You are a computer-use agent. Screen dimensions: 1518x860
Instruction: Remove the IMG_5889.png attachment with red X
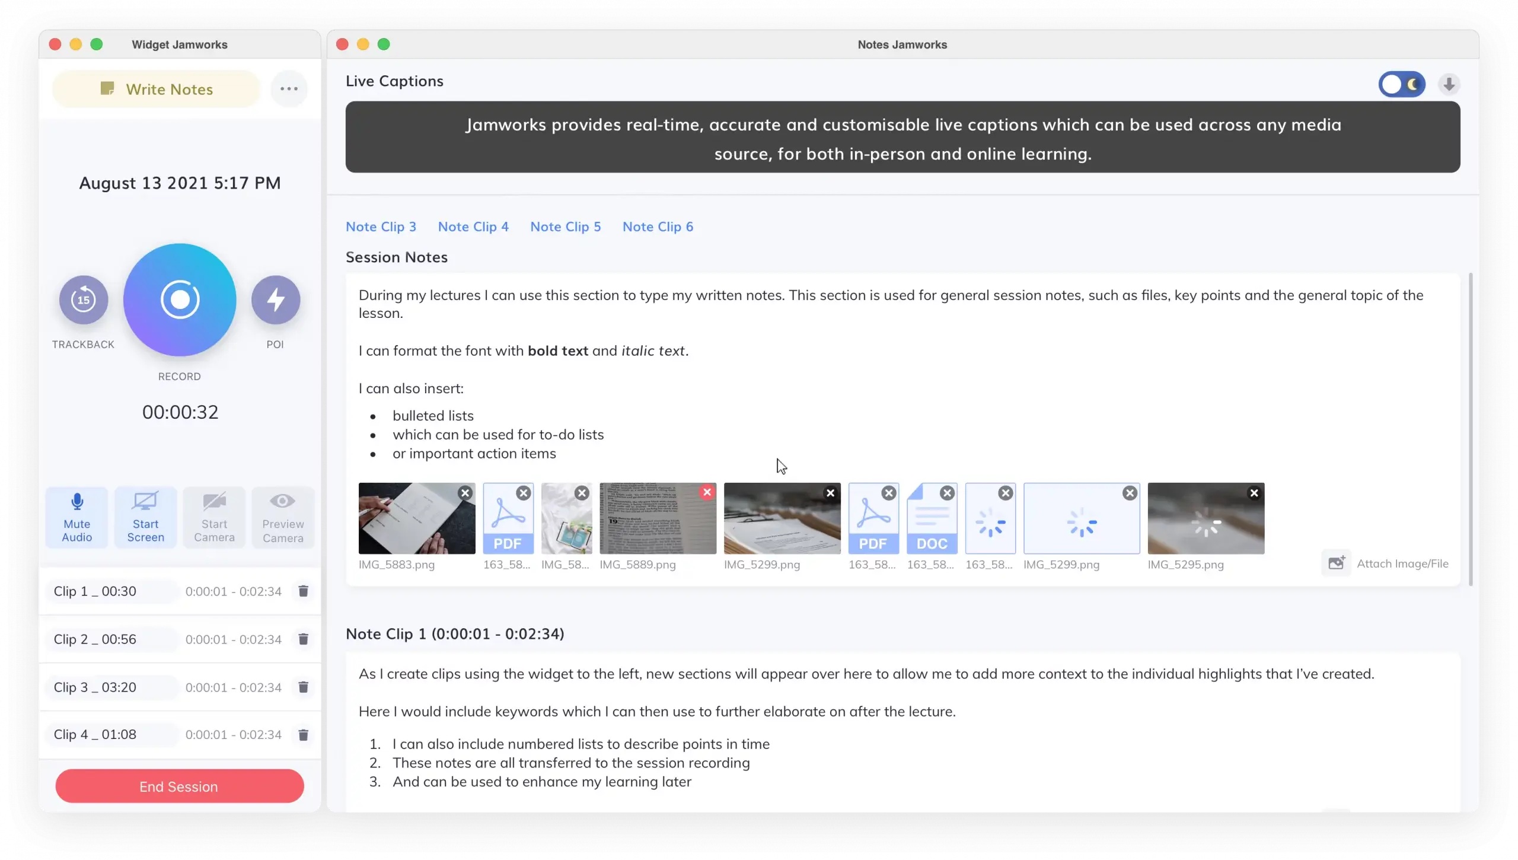[x=707, y=492]
